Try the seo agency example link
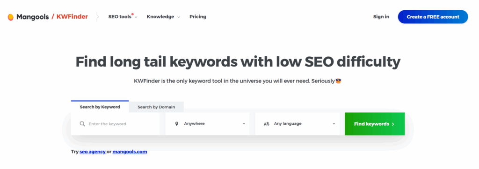The height and width of the screenshot is (169, 479). coord(93,151)
